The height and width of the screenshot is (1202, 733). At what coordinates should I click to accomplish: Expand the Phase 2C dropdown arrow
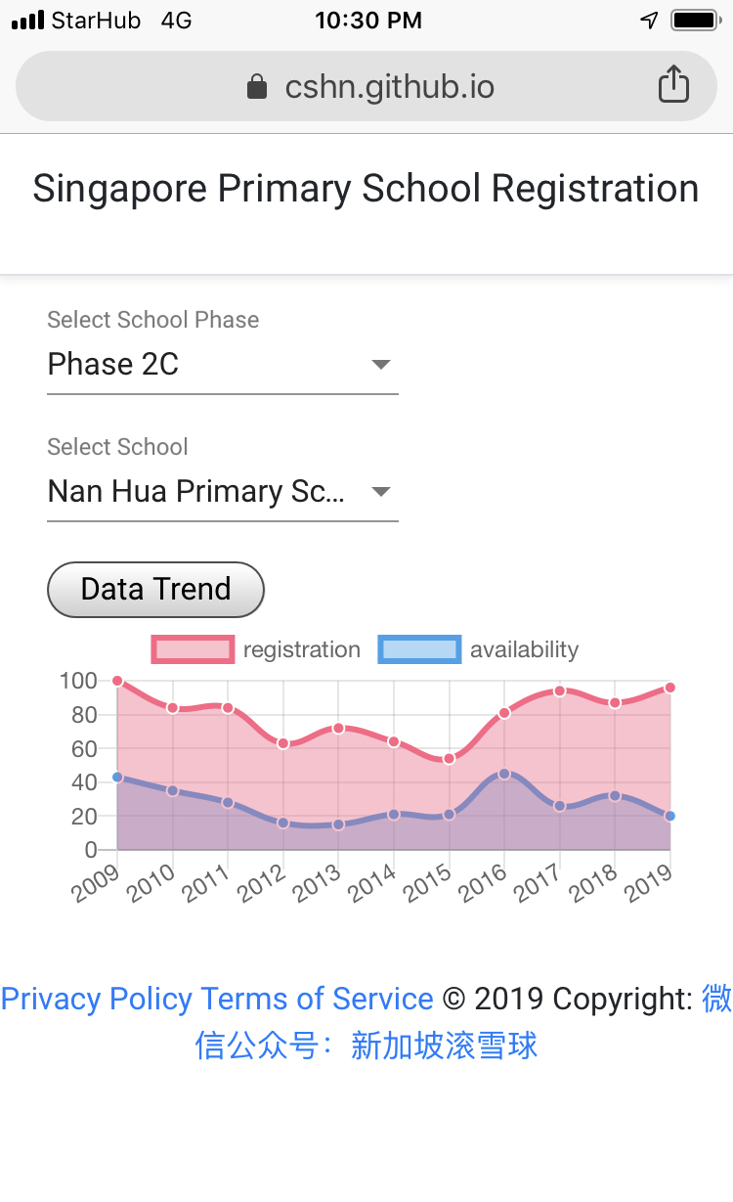381,365
